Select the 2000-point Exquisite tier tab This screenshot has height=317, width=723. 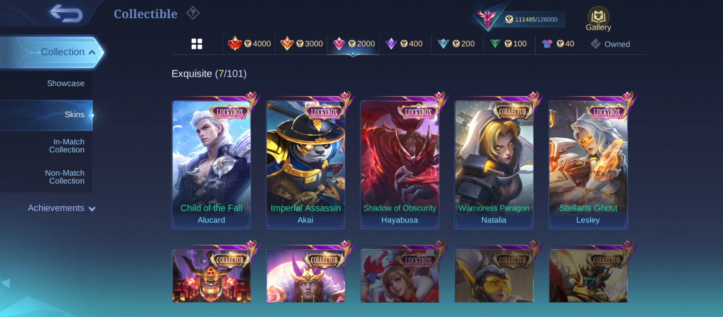click(353, 44)
